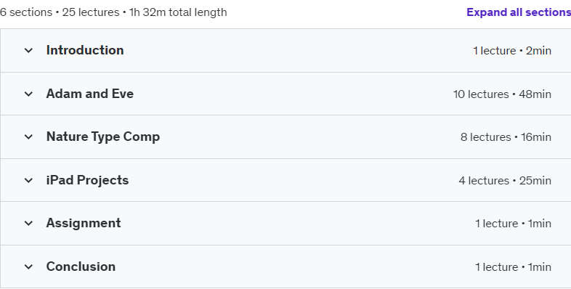This screenshot has height=289, width=571.
Task: Click the chevron icon beside Adam and Eve
Action: click(28, 94)
